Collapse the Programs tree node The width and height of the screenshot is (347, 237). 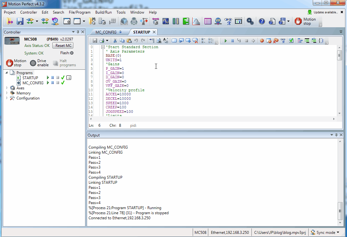coord(7,73)
